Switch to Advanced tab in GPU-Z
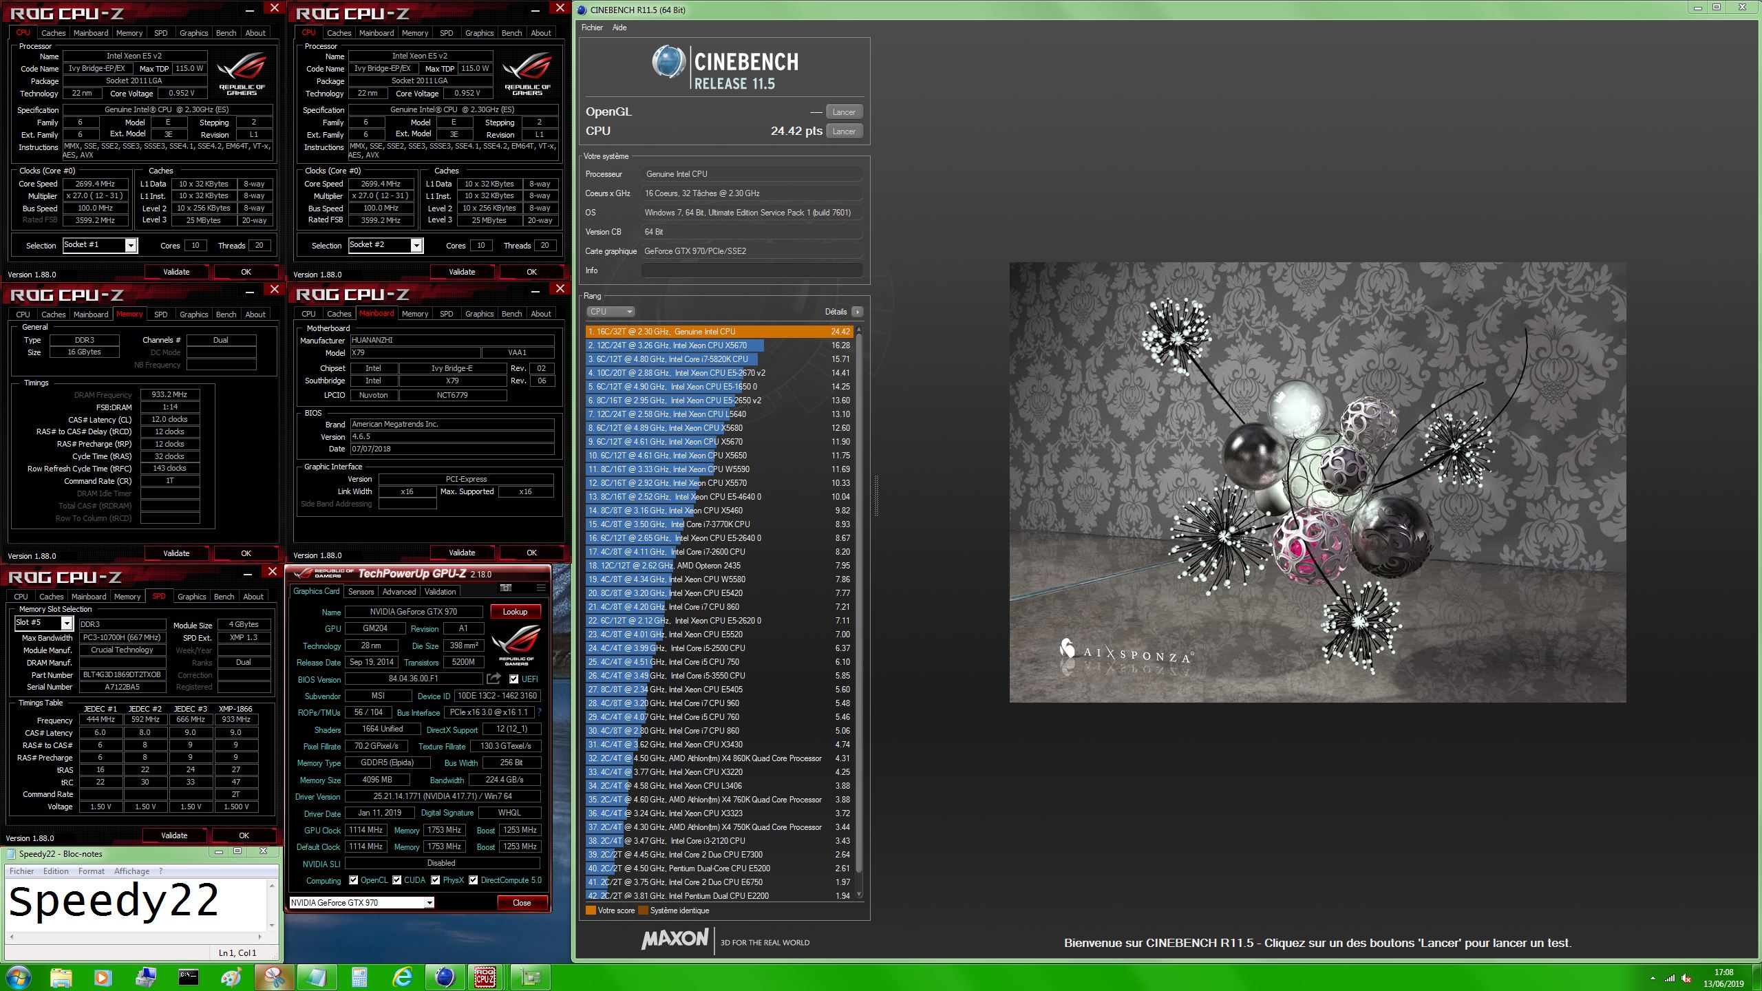The image size is (1762, 991). pos(399,592)
